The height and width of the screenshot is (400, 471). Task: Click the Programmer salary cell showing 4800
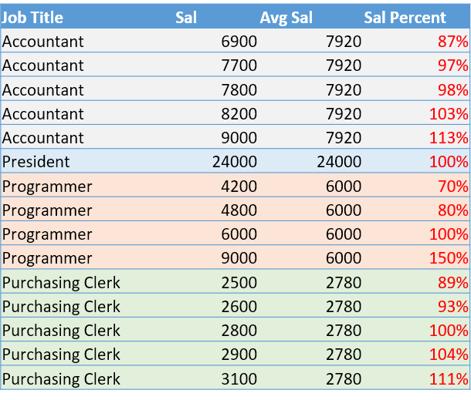240,210
